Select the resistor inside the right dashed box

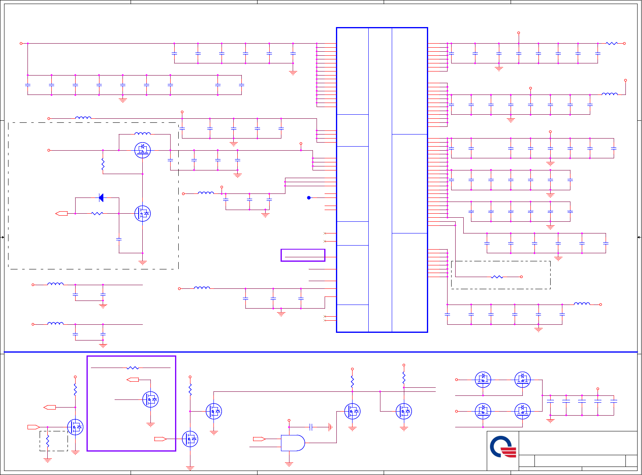(497, 277)
